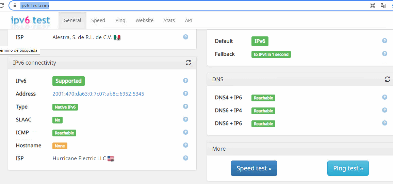Open help icon for SLAAC row

185,119
